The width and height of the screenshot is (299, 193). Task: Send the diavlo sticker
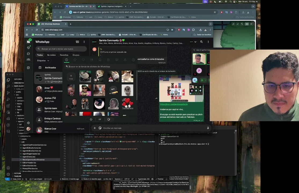click(85, 90)
